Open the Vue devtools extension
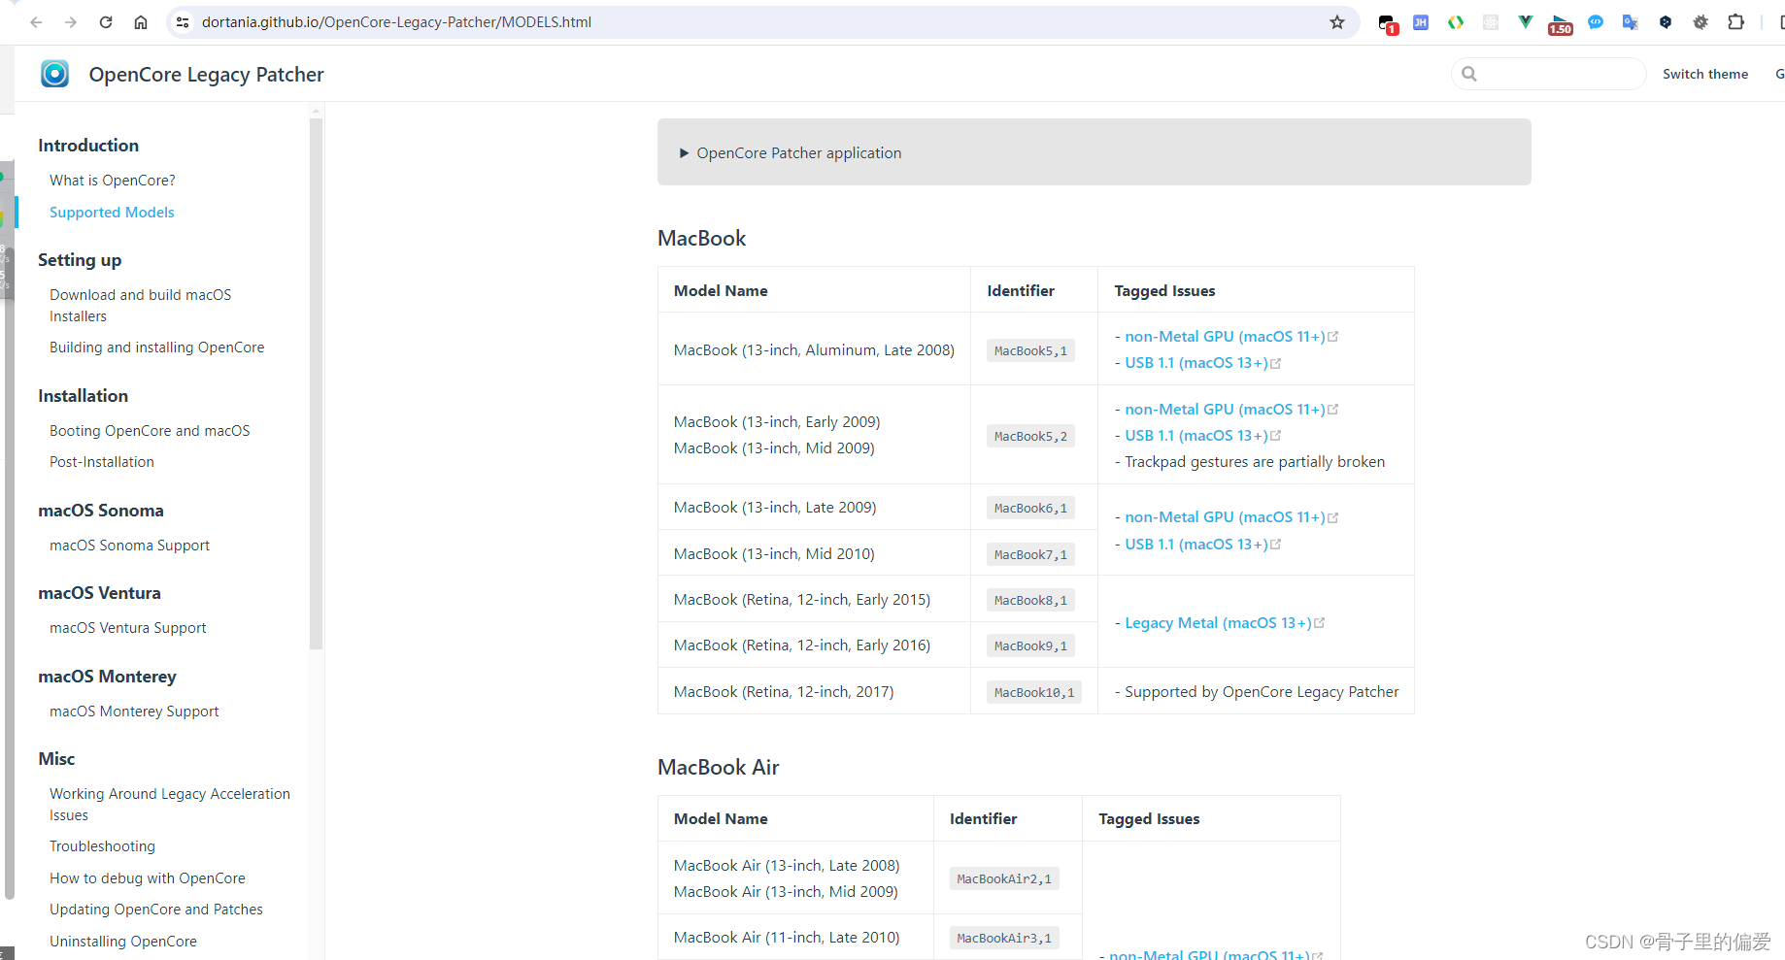This screenshot has width=1785, height=960. point(1526,22)
